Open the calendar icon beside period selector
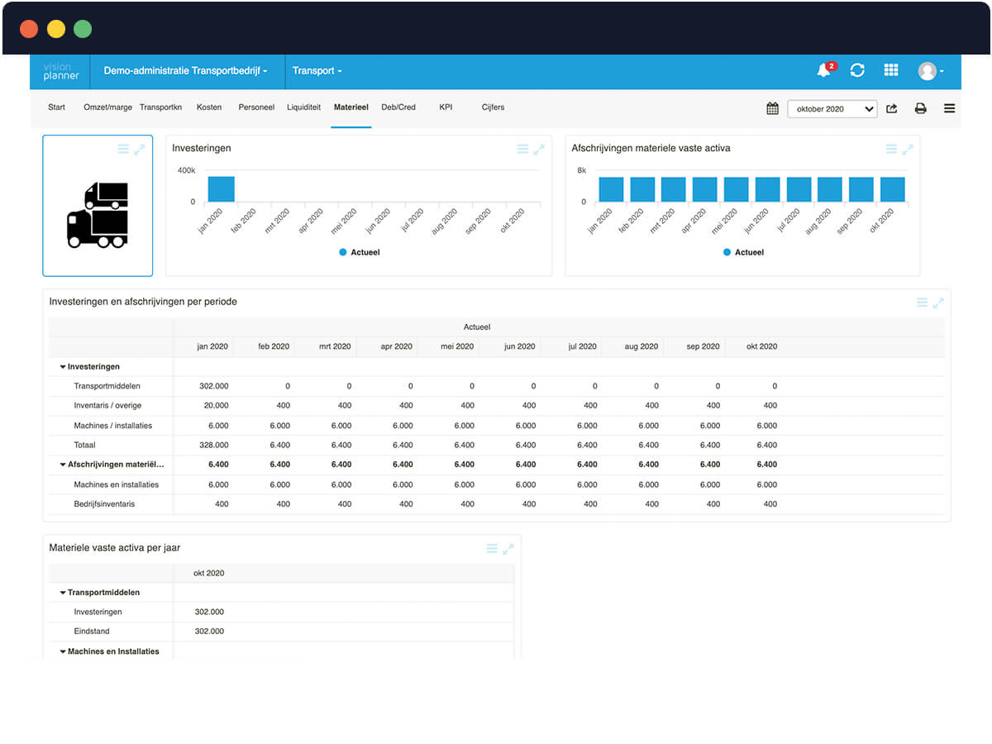992x744 pixels. coord(772,108)
